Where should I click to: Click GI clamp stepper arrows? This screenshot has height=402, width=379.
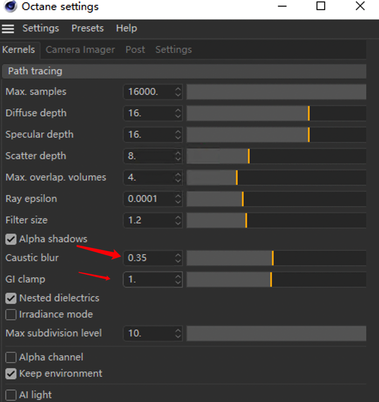[x=178, y=279]
